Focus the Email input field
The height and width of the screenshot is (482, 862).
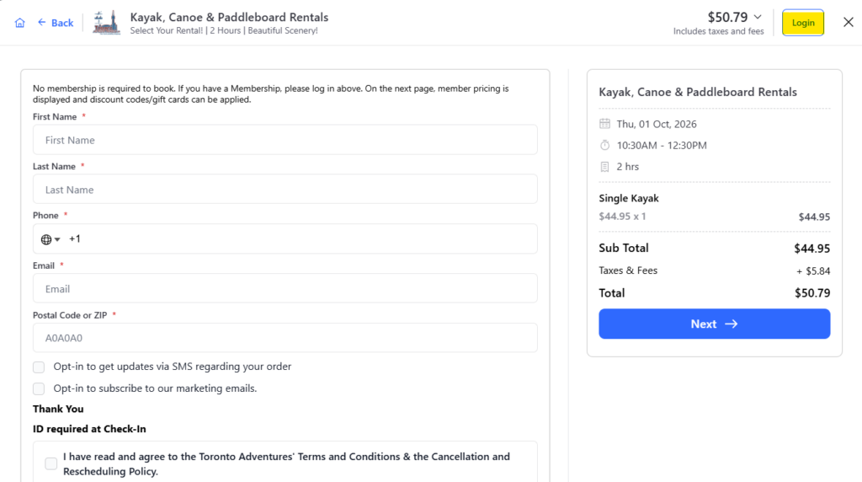click(285, 288)
